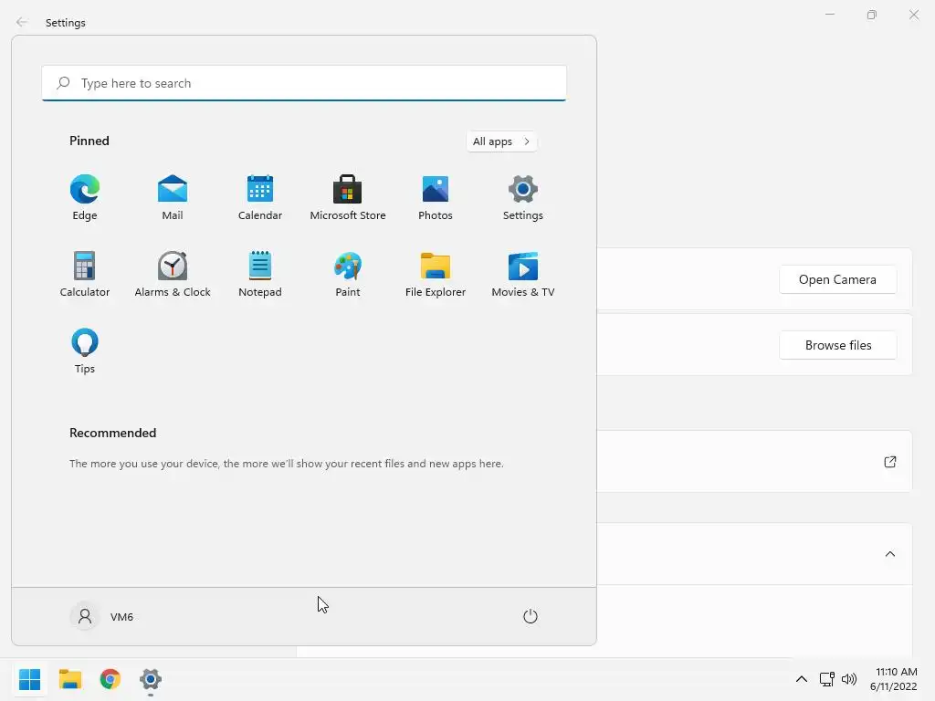Open File Explorer from pinned apps
Viewport: 935px width, 701px height.
tap(436, 274)
